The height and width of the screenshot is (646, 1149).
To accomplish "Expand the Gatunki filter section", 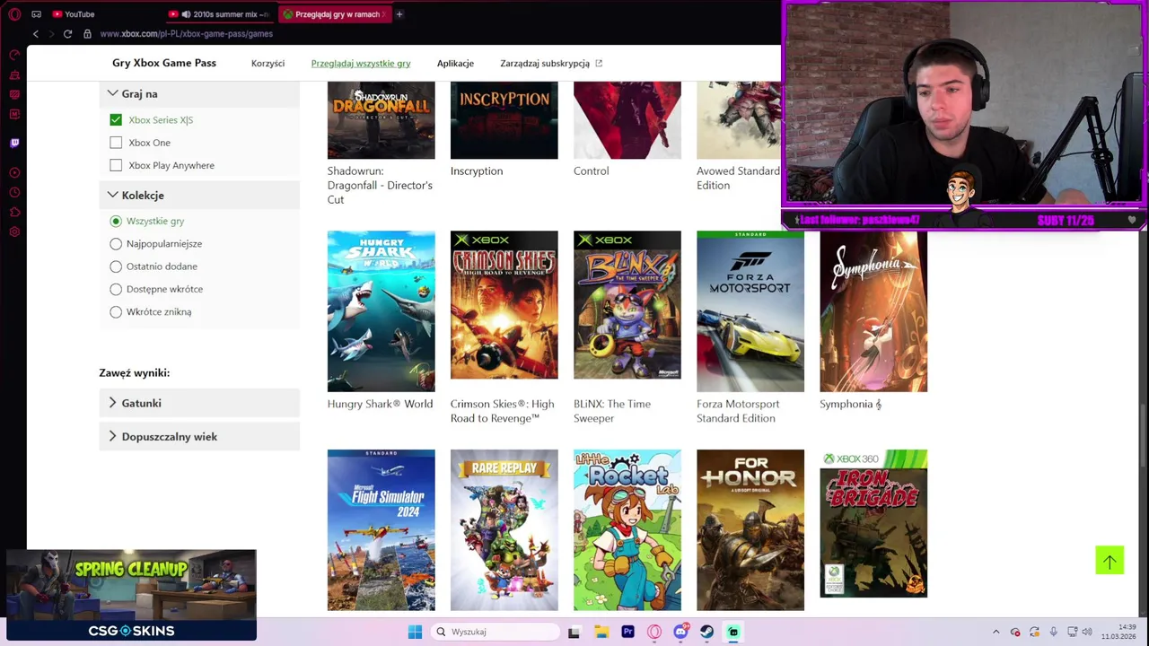I will pyautogui.click(x=199, y=403).
